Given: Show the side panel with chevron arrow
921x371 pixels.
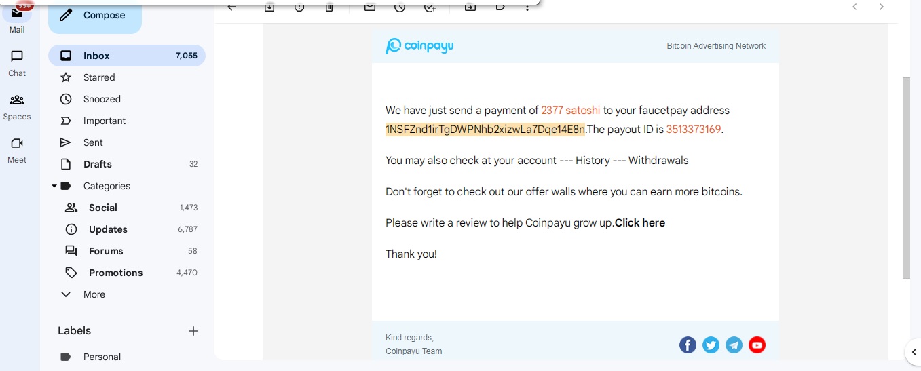Looking at the screenshot, I should click(914, 351).
